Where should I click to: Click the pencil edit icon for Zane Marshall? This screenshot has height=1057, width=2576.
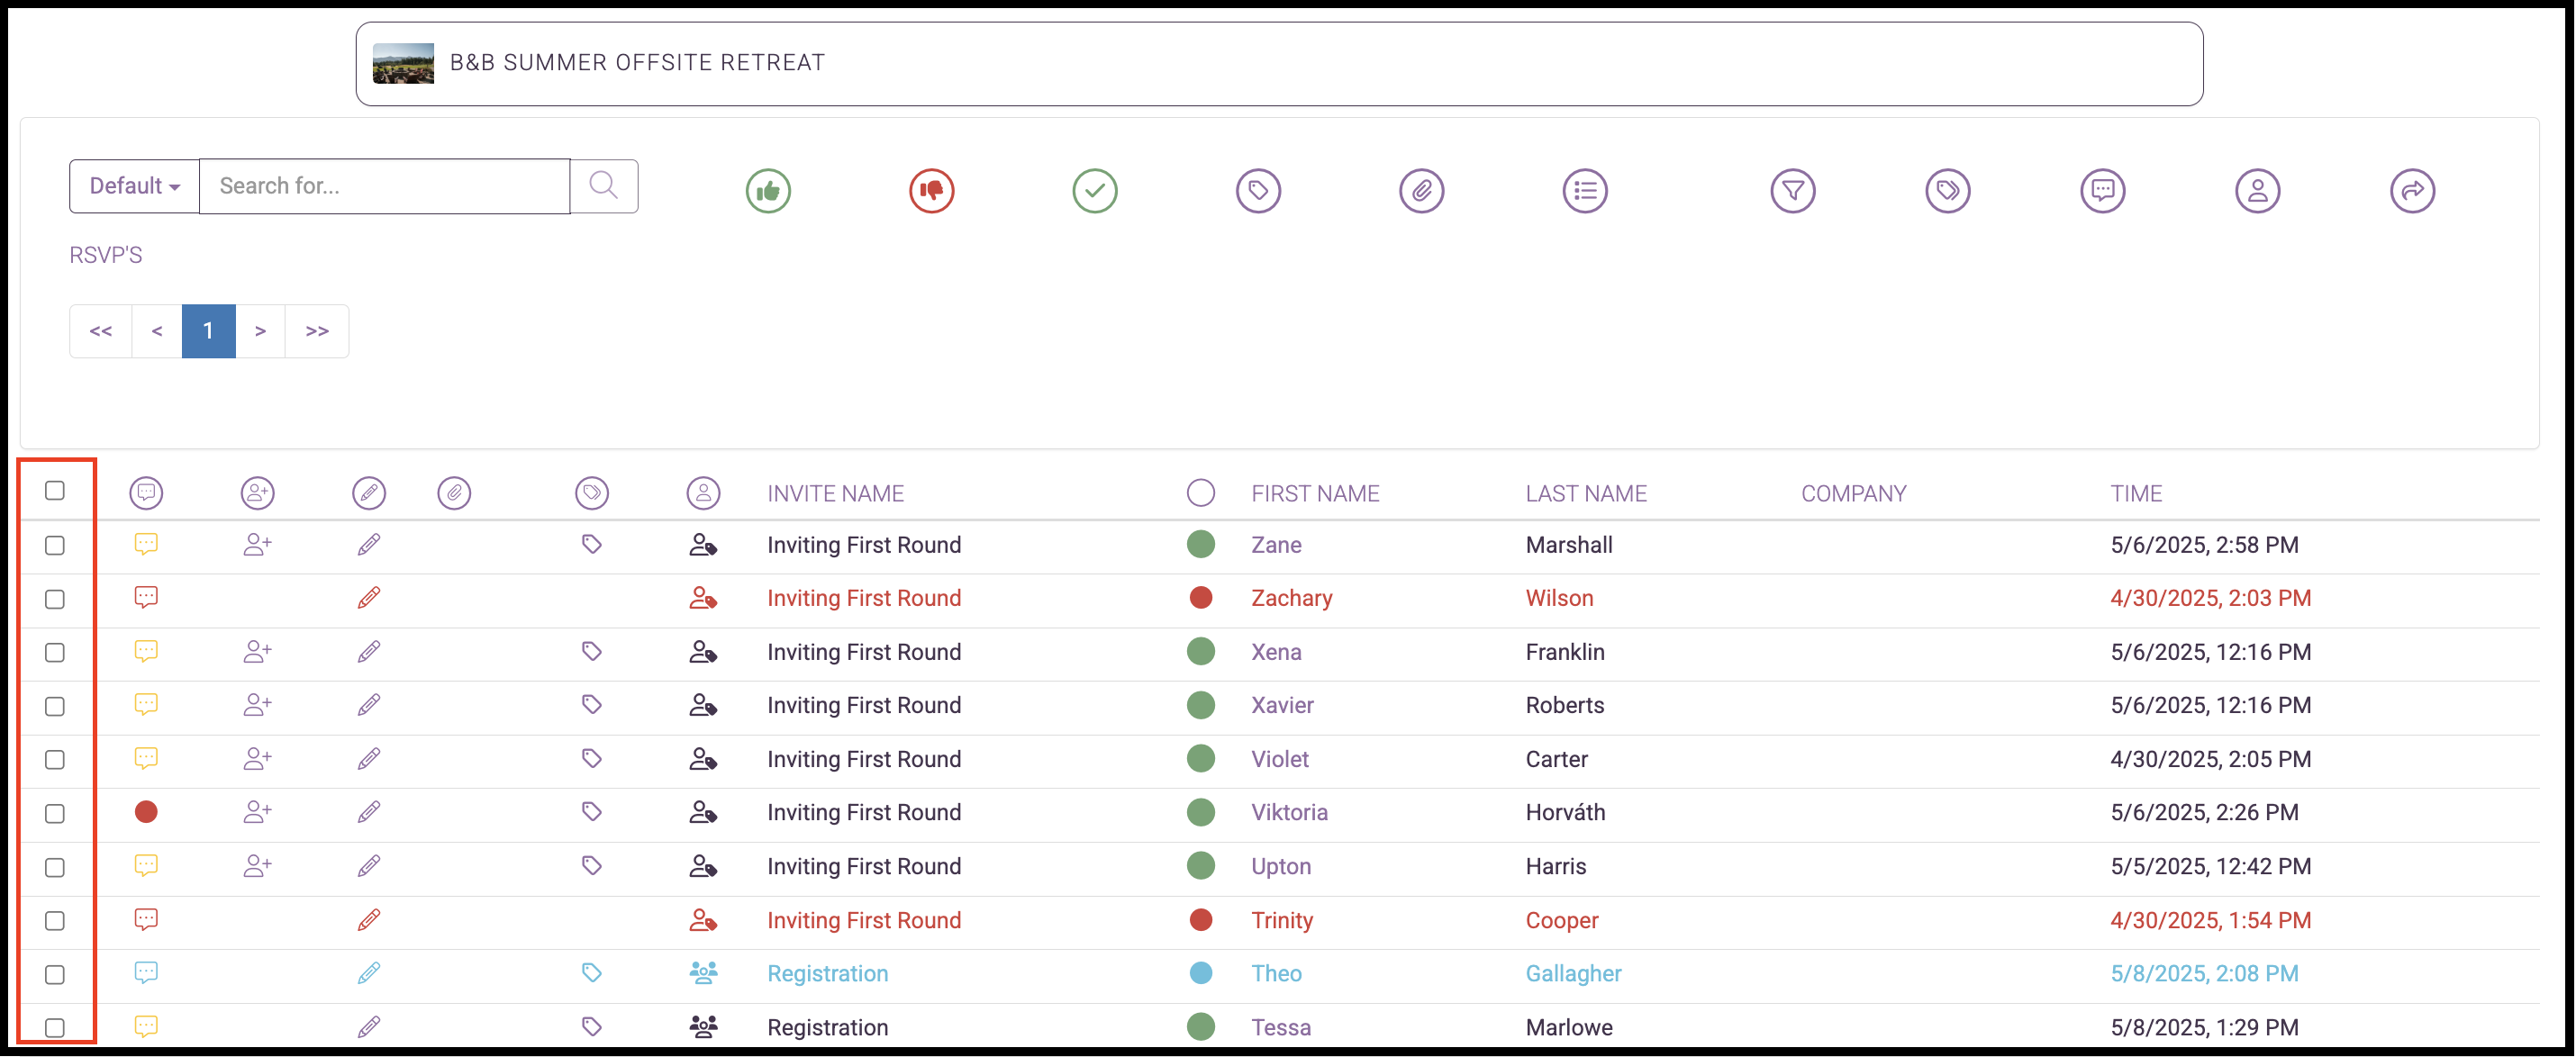(369, 545)
